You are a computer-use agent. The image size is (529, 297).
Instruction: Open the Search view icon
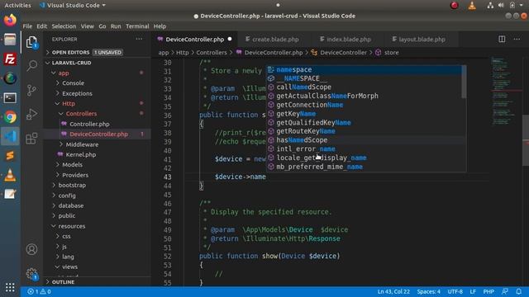point(31,65)
